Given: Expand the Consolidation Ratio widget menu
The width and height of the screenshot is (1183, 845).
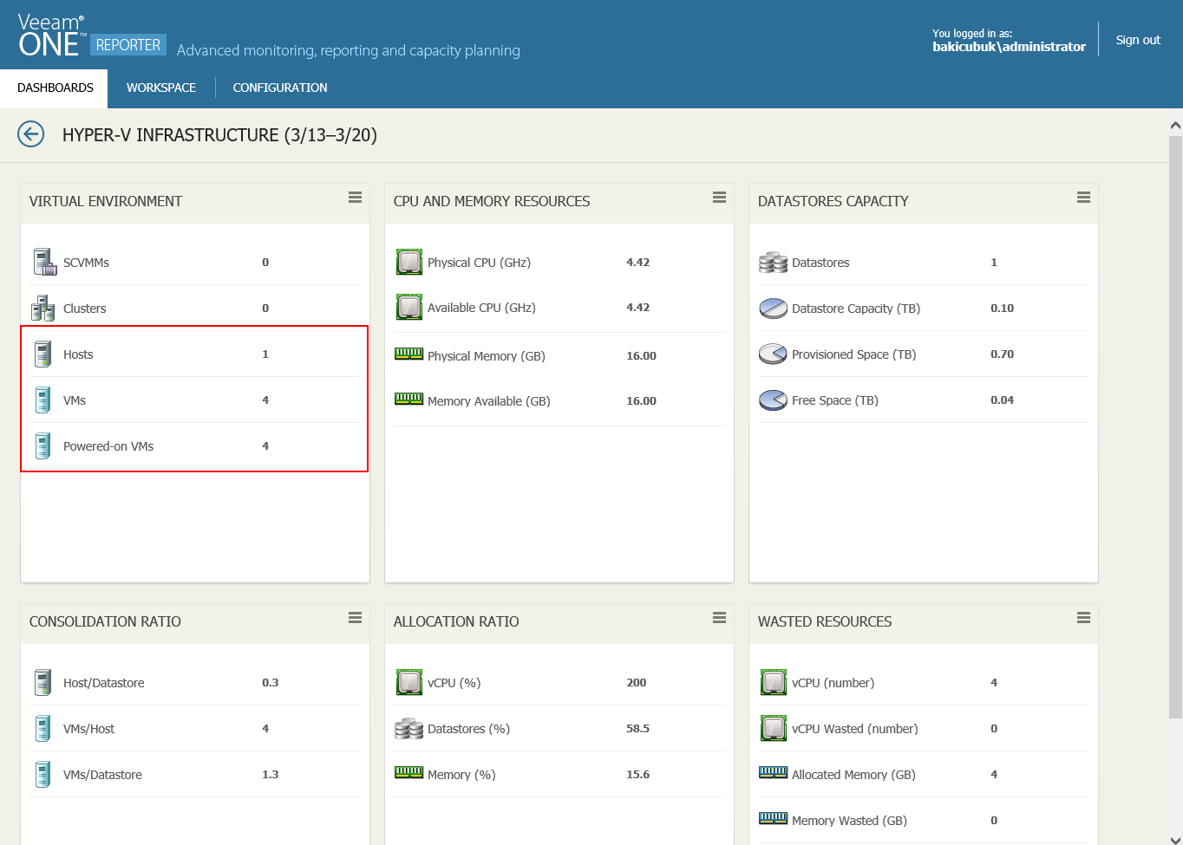Looking at the screenshot, I should click(355, 618).
